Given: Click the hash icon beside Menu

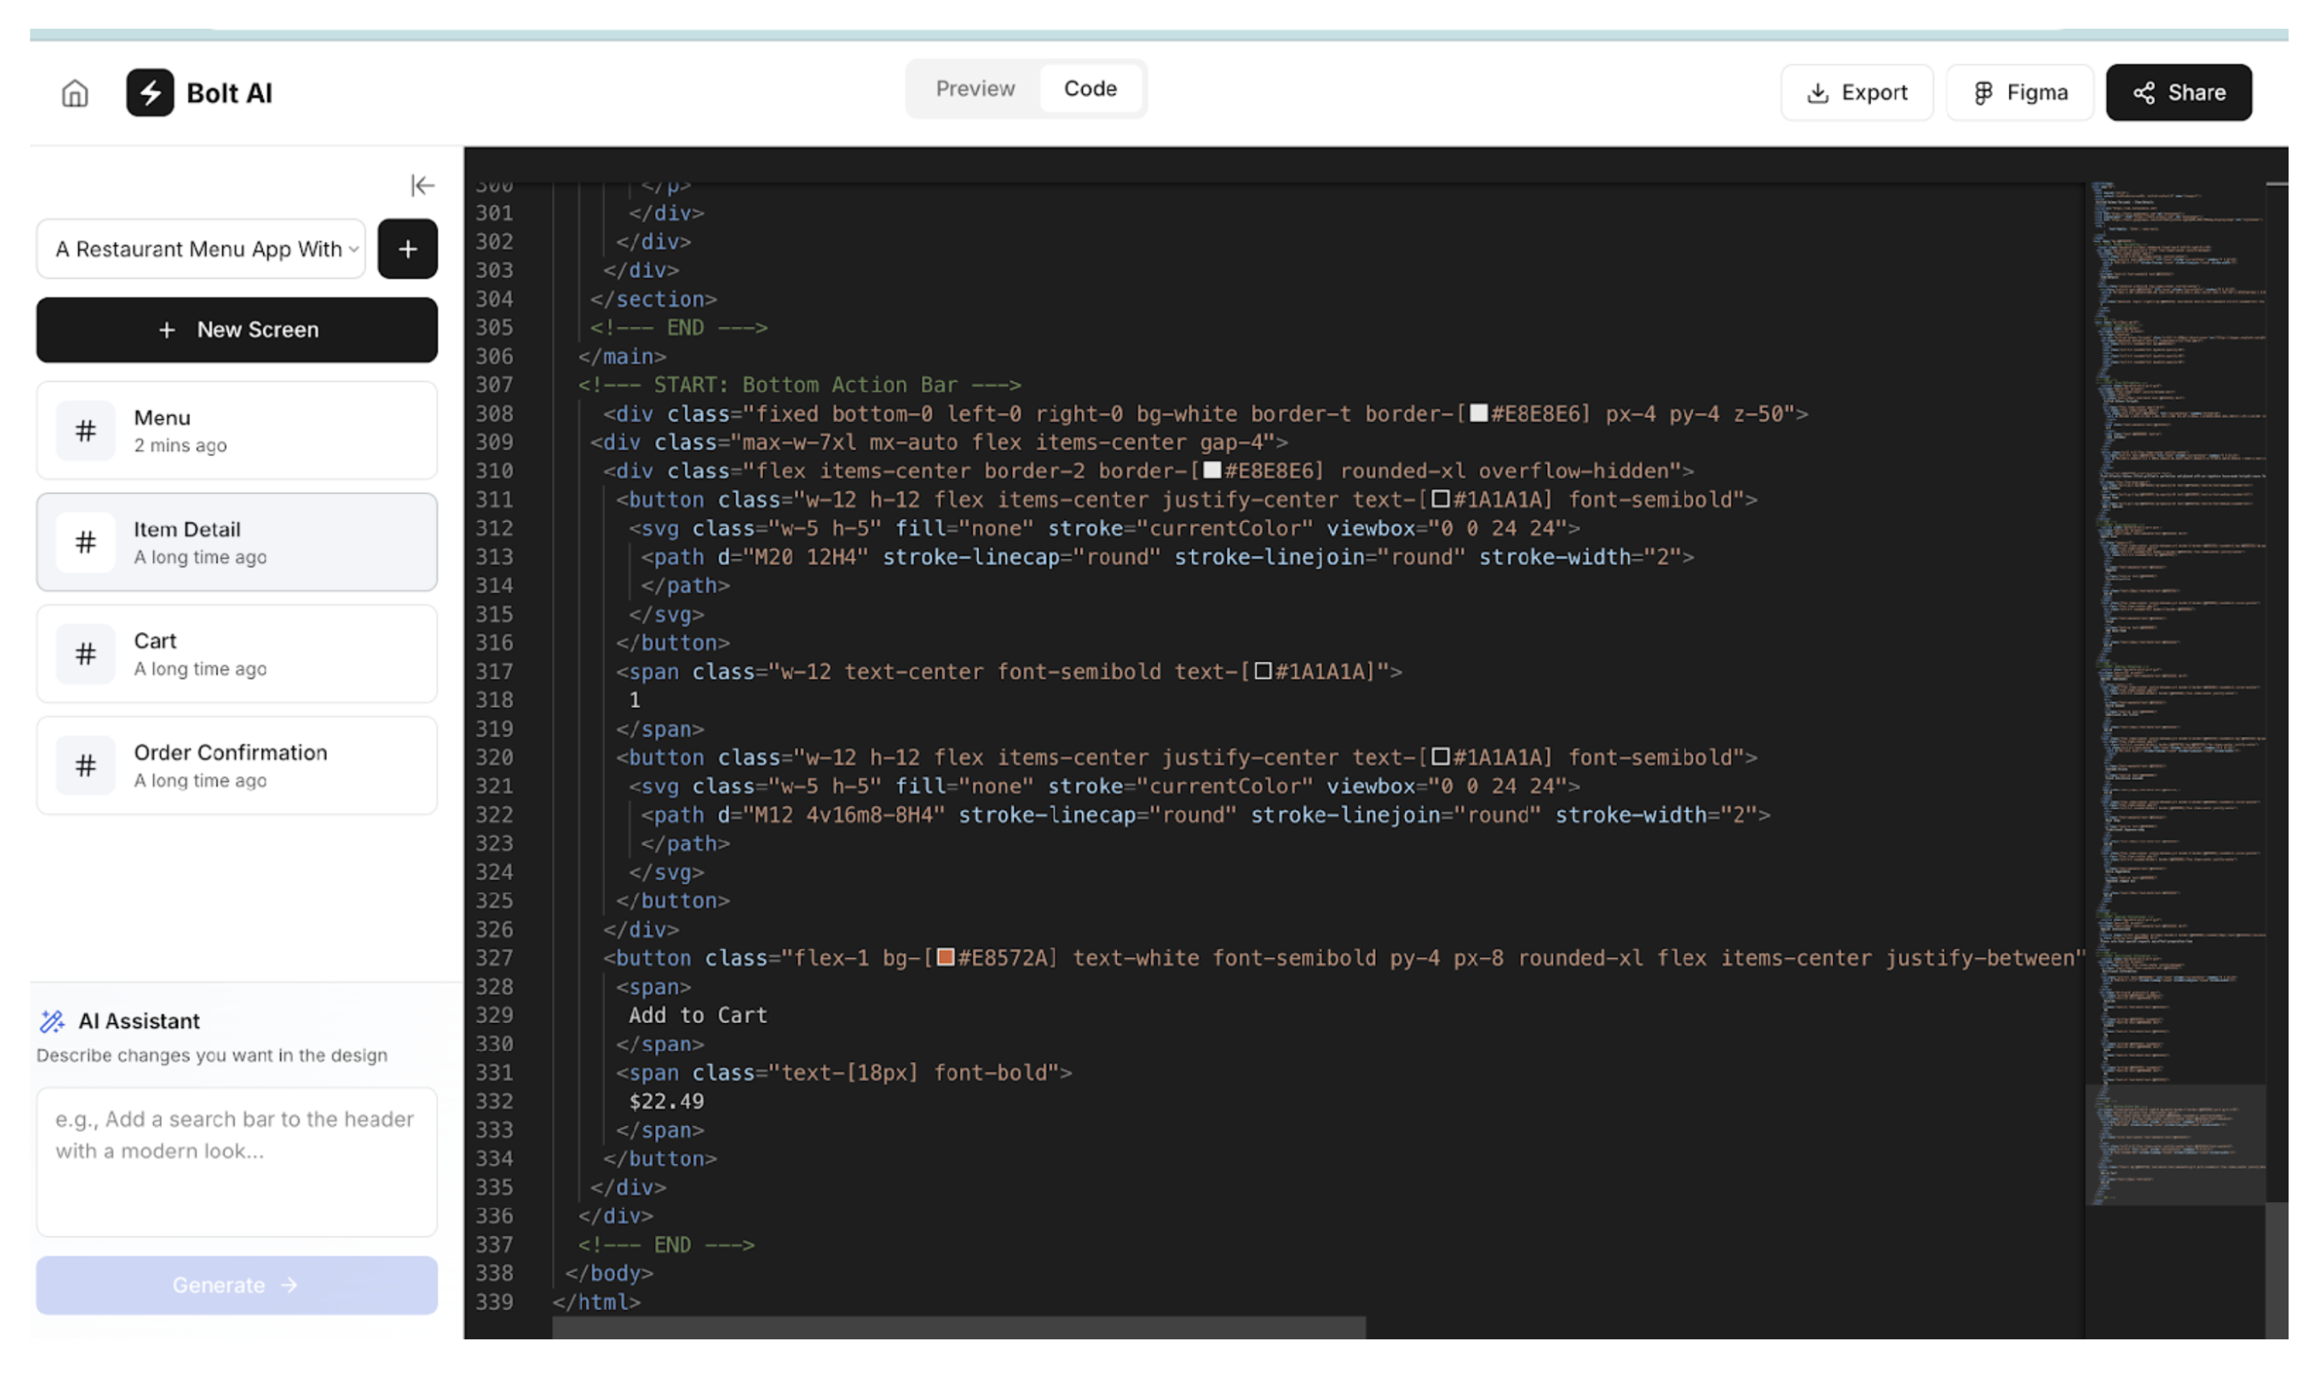Looking at the screenshot, I should pos(85,431).
